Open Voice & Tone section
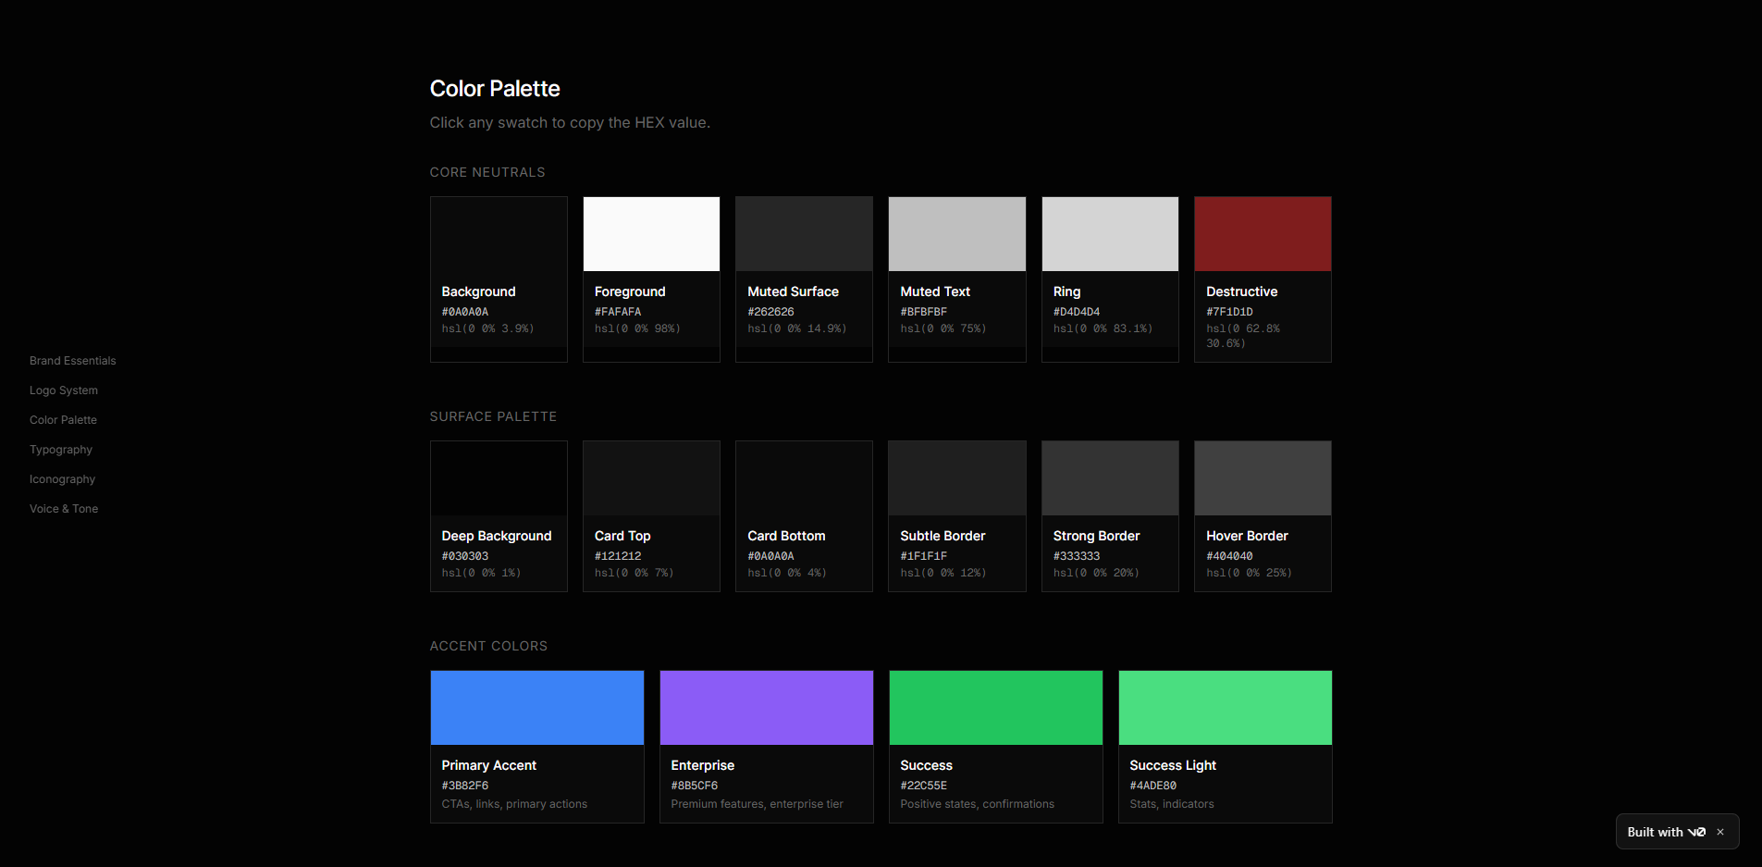 point(64,509)
